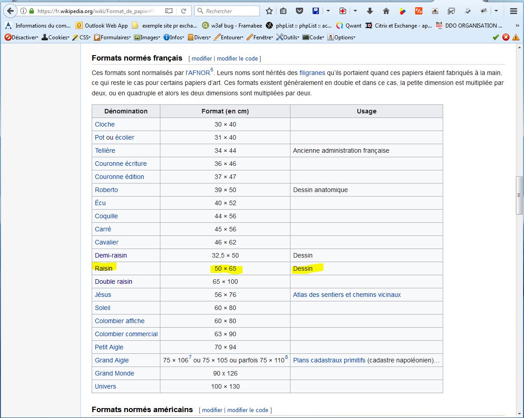
Task: Open the downloads arrow icon
Action: pyautogui.click(x=370, y=11)
